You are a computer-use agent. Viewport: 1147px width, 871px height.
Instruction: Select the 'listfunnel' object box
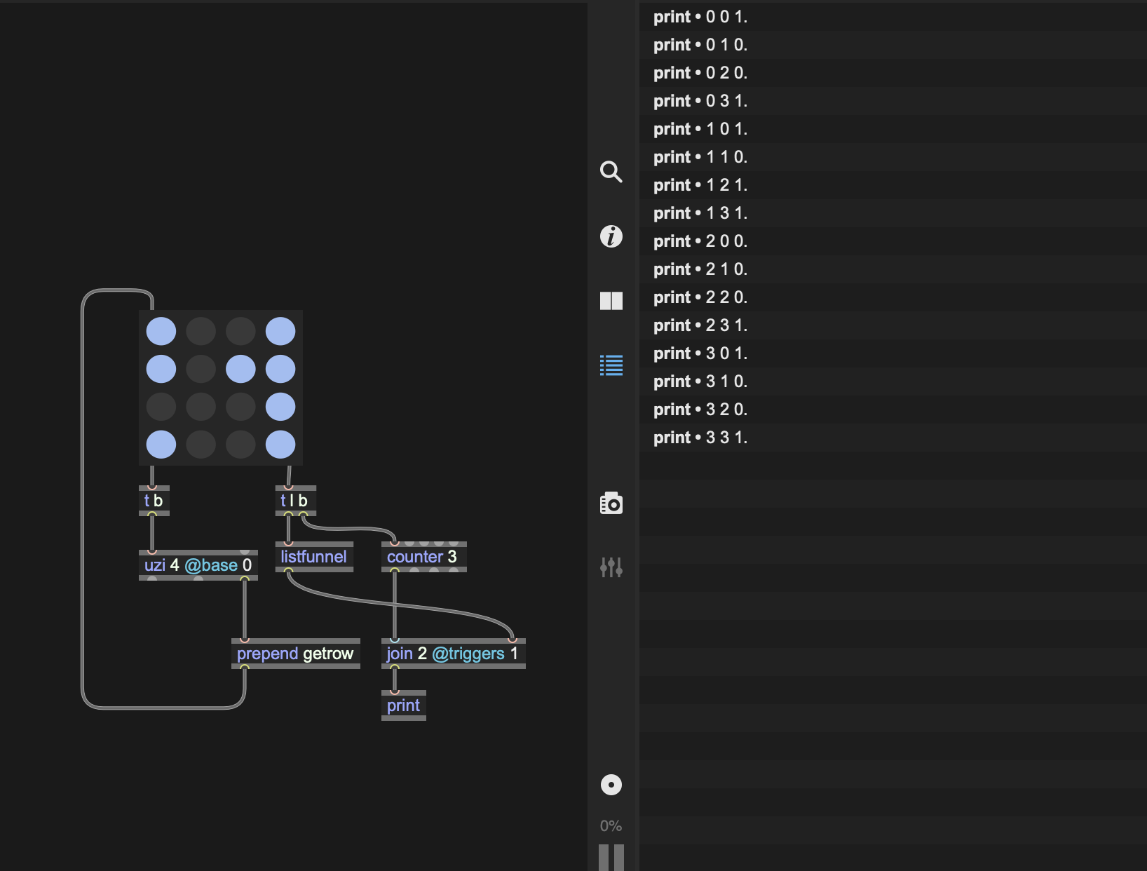(313, 557)
